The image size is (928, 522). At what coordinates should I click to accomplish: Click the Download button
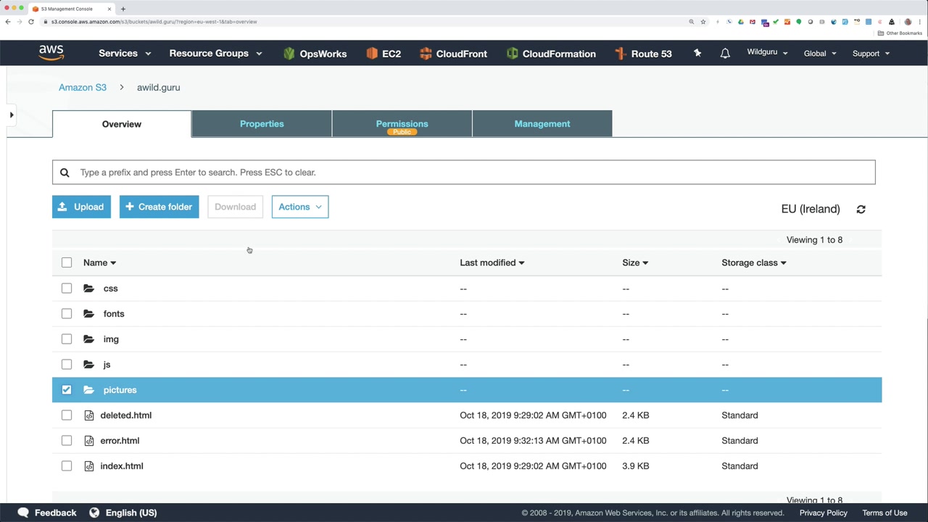[235, 207]
